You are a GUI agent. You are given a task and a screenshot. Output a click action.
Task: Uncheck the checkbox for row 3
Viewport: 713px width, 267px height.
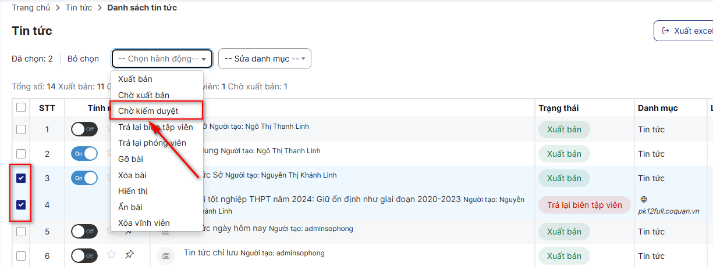21,178
